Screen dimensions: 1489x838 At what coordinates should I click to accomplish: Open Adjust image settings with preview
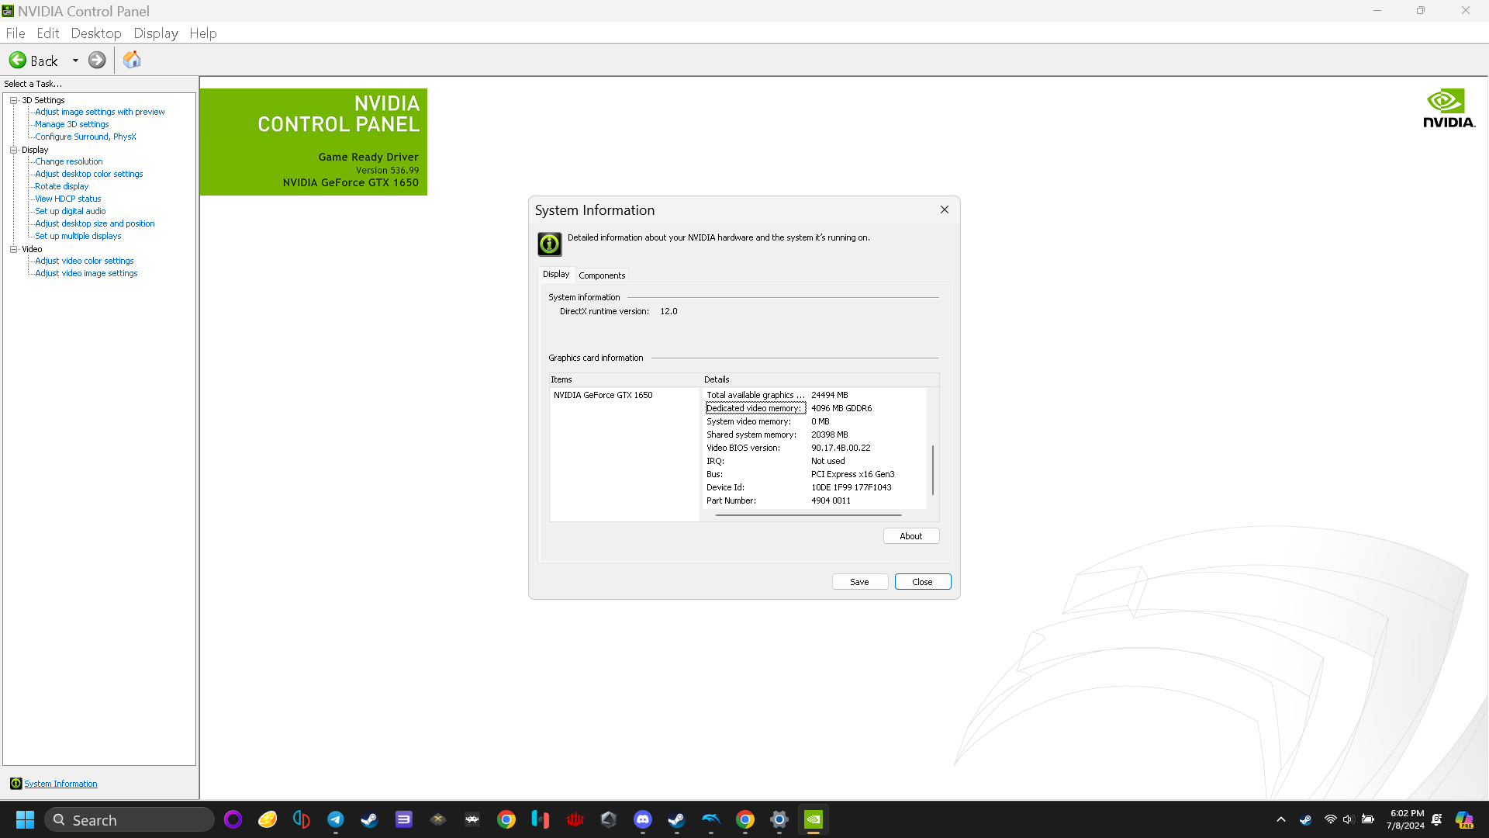point(100,112)
